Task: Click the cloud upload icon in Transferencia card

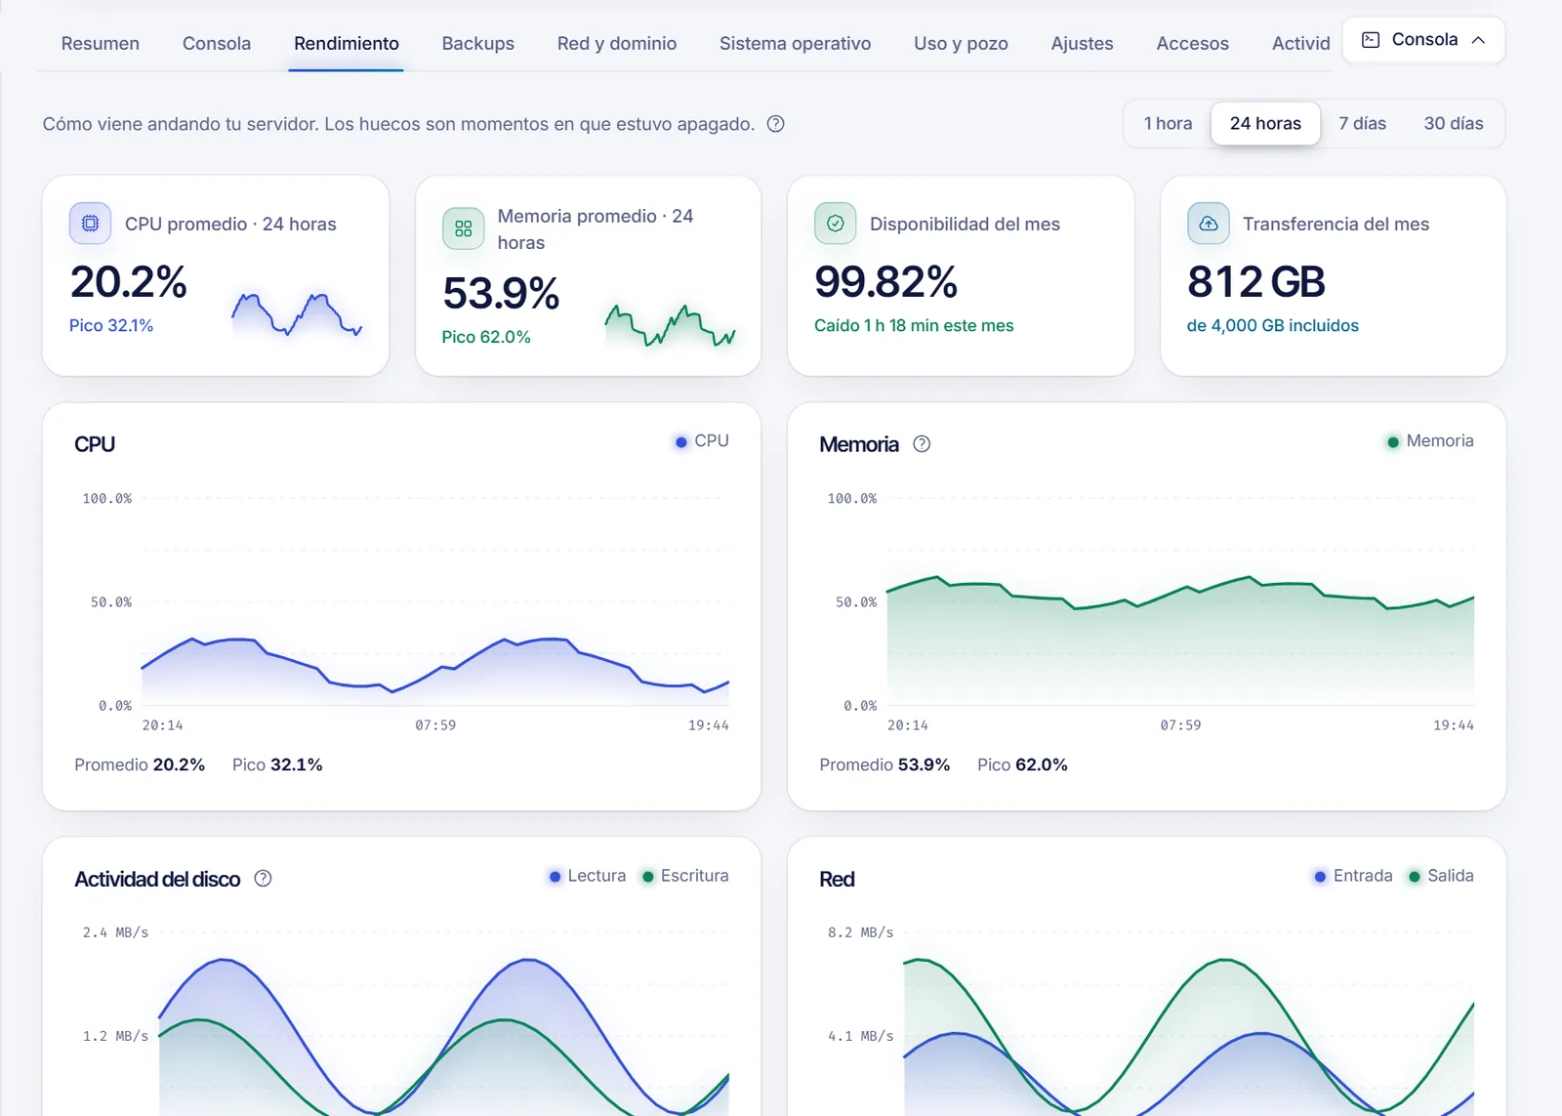Action: click(x=1208, y=224)
